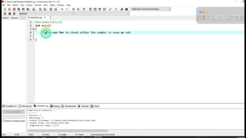Open the Execute menu
The height and width of the screenshot is (138, 246).
(x=38, y=5)
